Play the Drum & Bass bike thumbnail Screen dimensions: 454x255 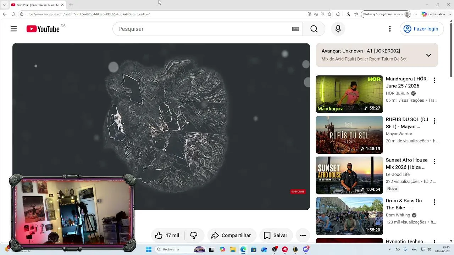point(349,216)
